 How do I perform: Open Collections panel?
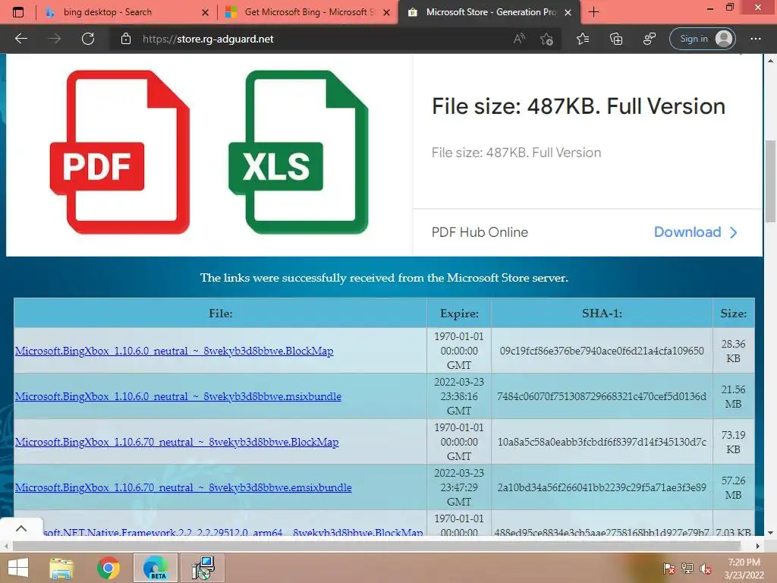pos(616,39)
